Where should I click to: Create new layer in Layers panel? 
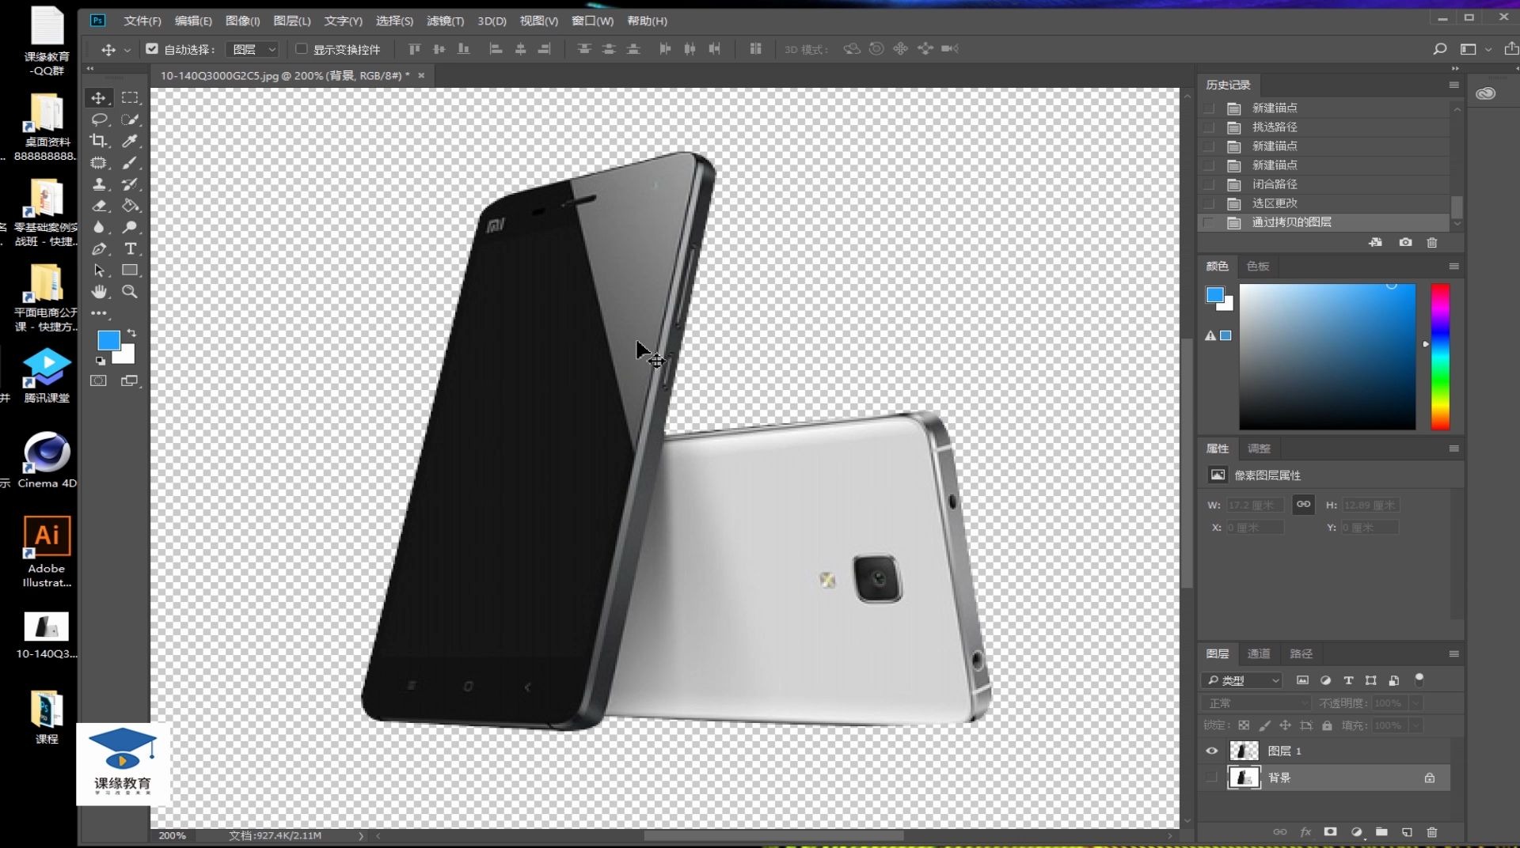[1407, 831]
